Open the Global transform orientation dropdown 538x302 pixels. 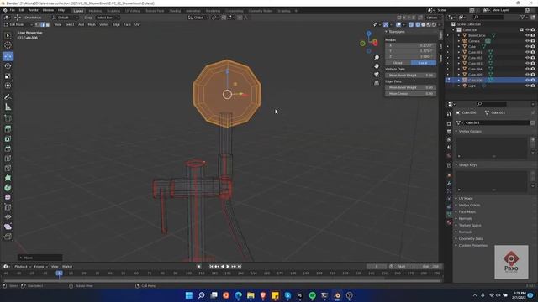pos(198,18)
